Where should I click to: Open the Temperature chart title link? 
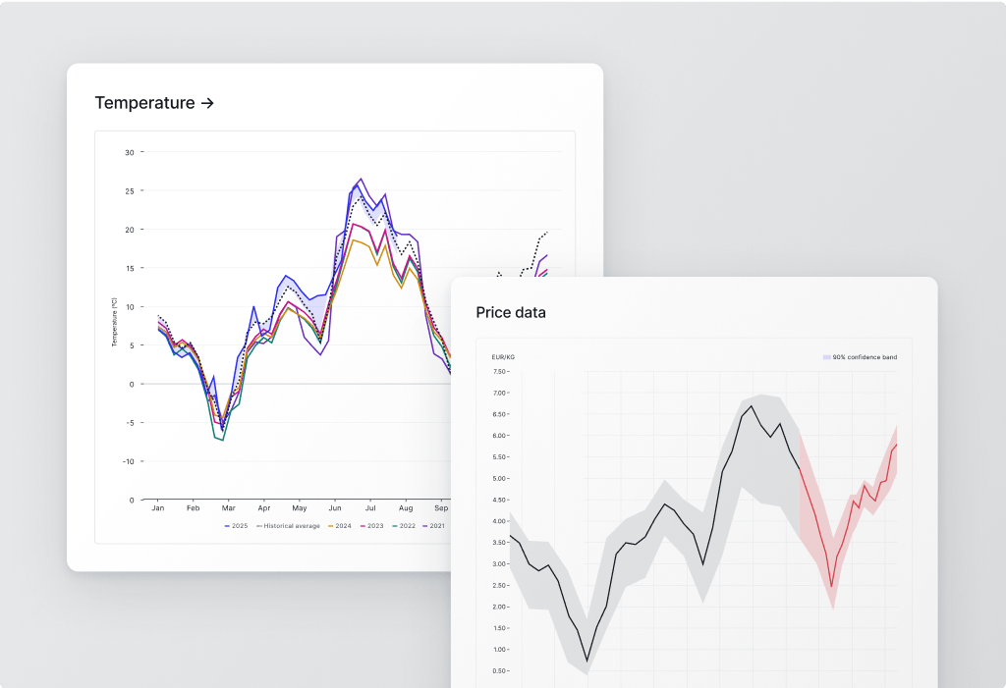pyautogui.click(x=154, y=103)
